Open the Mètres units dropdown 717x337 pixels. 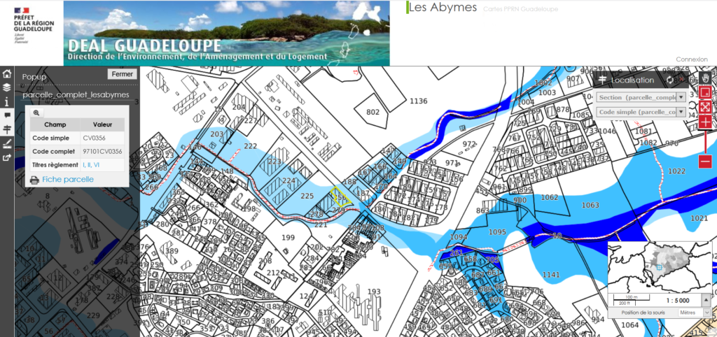tap(694, 313)
